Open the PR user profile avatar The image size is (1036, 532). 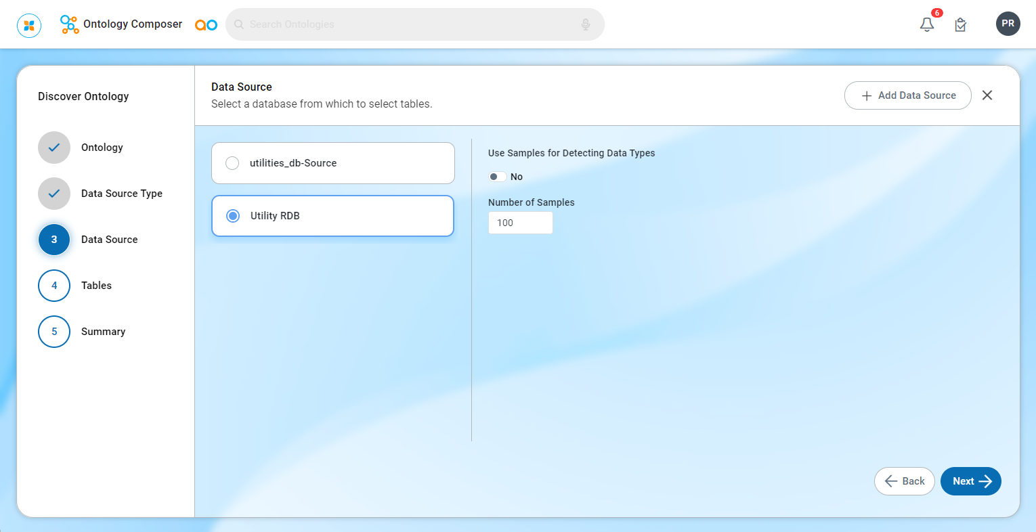pos(1008,24)
